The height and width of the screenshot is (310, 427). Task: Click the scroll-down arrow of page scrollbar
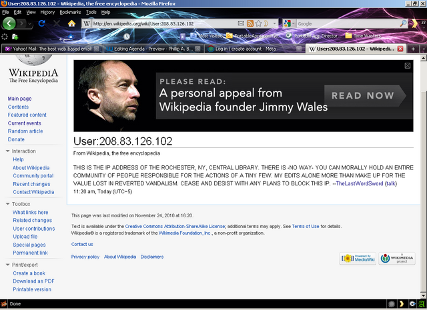click(424, 295)
